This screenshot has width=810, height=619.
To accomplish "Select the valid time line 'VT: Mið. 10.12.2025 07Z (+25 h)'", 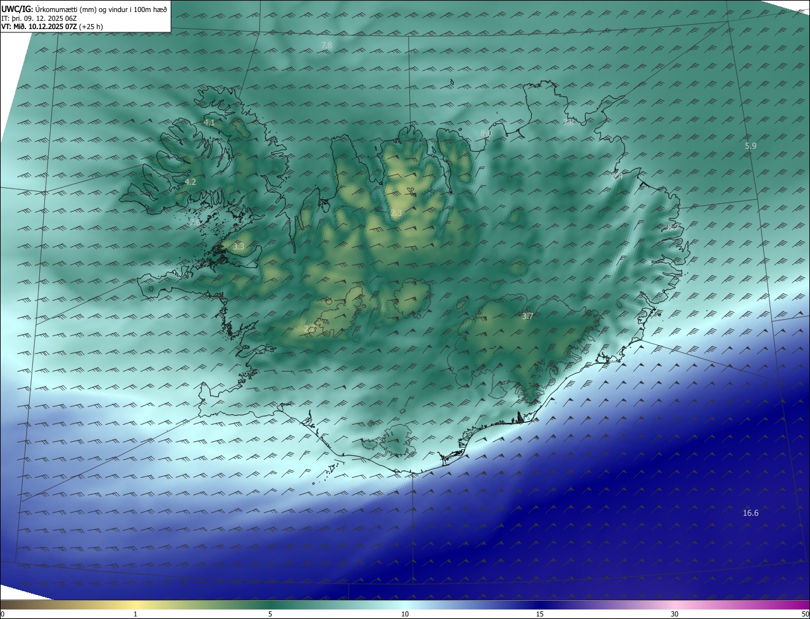I will (53, 27).
